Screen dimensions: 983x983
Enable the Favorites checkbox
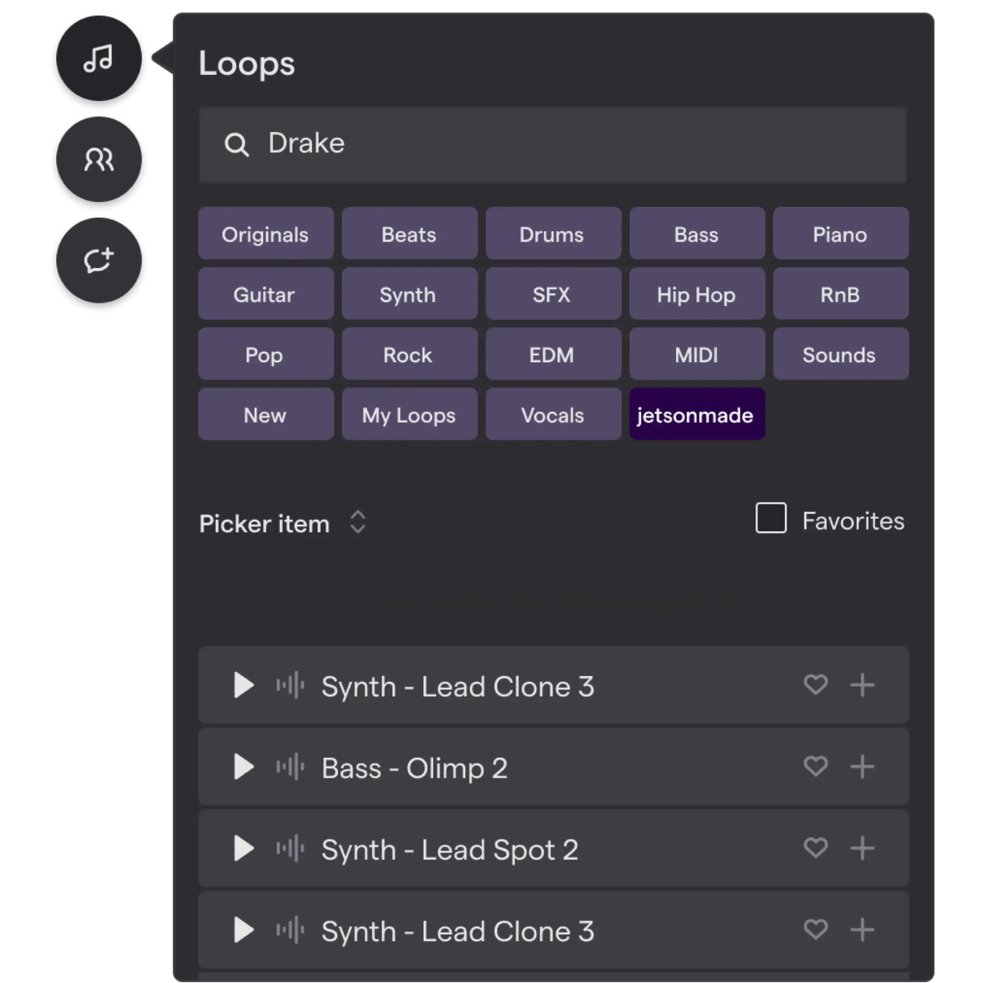(770, 518)
